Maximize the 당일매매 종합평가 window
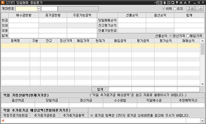The height and width of the screenshot is (124, 206). click(199, 3)
